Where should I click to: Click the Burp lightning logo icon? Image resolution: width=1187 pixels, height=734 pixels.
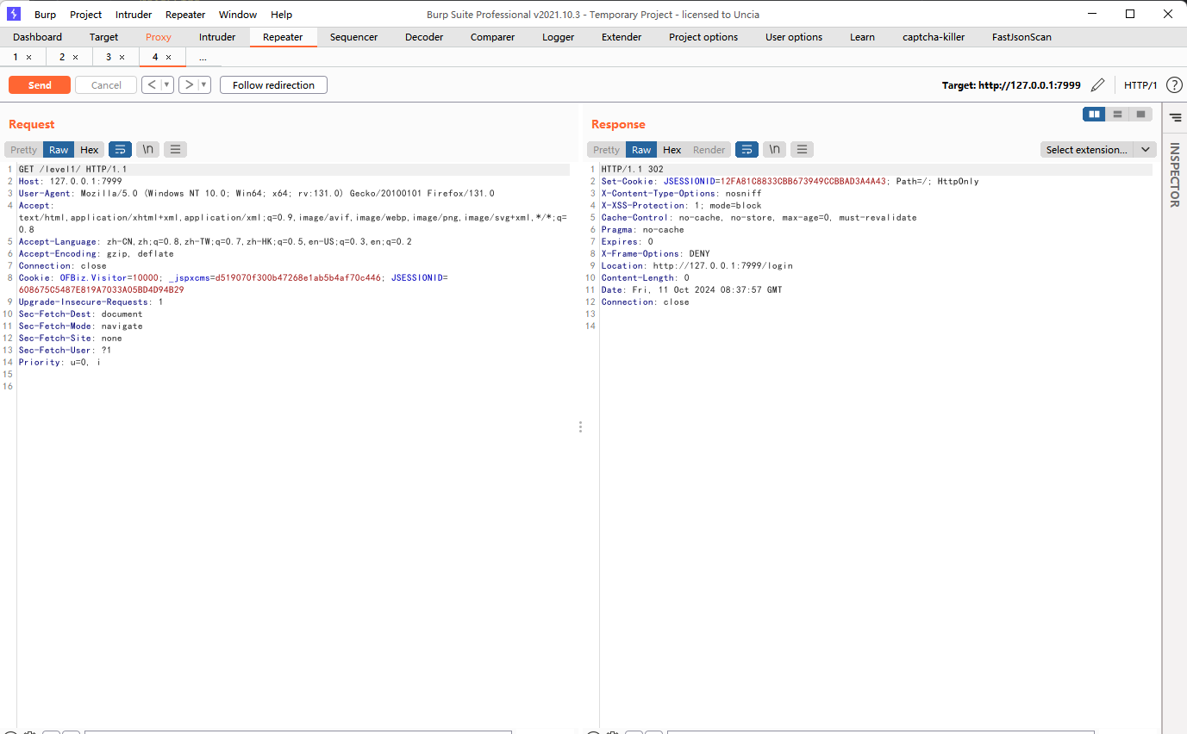coord(13,14)
